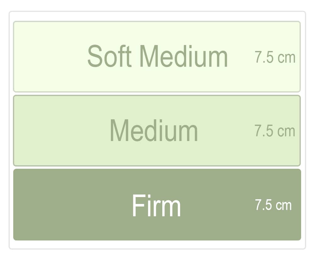Click the white "Firm" text label
The image size is (315, 260).
pyautogui.click(x=156, y=206)
